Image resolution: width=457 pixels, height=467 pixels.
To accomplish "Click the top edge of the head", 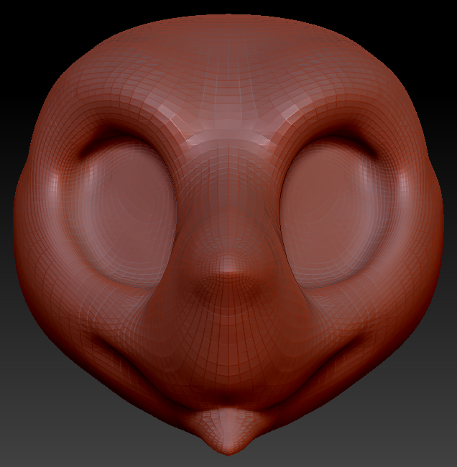I will (228, 17).
